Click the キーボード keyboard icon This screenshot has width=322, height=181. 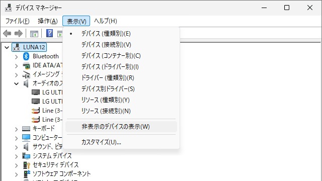pyautogui.click(x=26, y=129)
